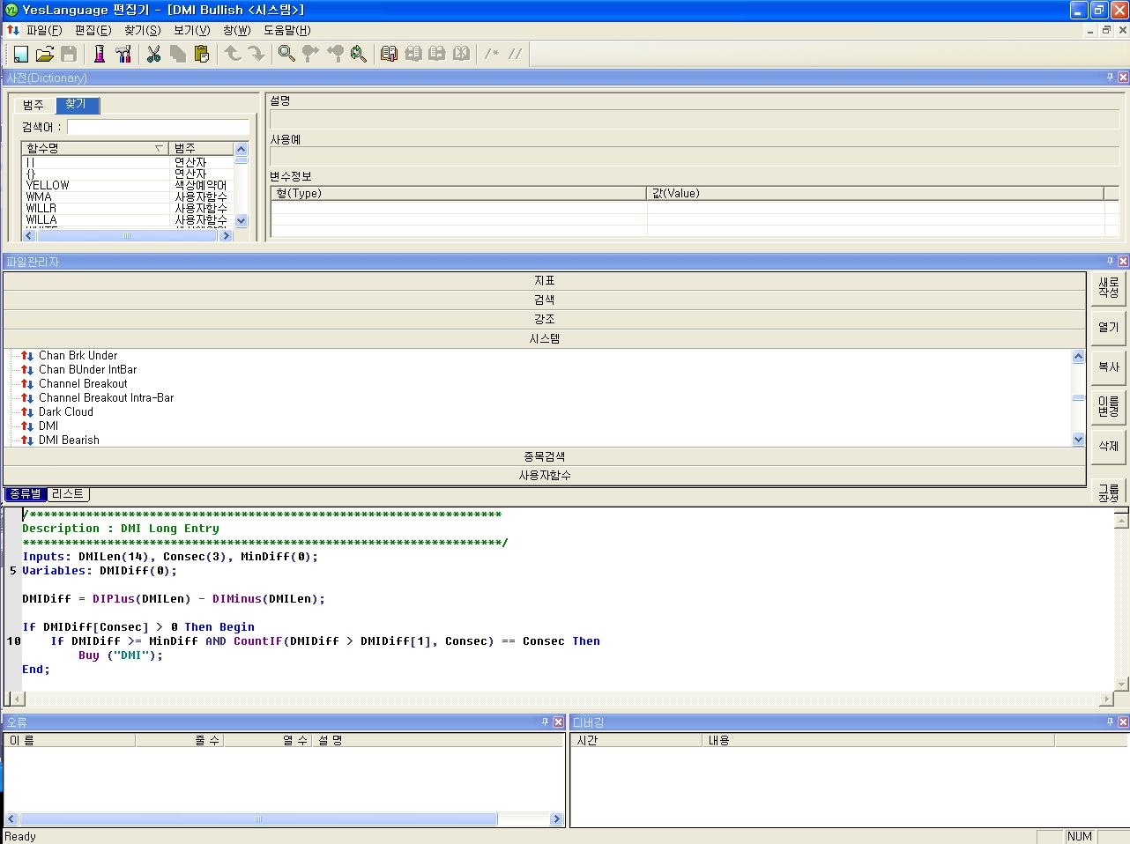The image size is (1130, 844).
Task: Expand the 종목검색 section bar
Action: coord(544,456)
